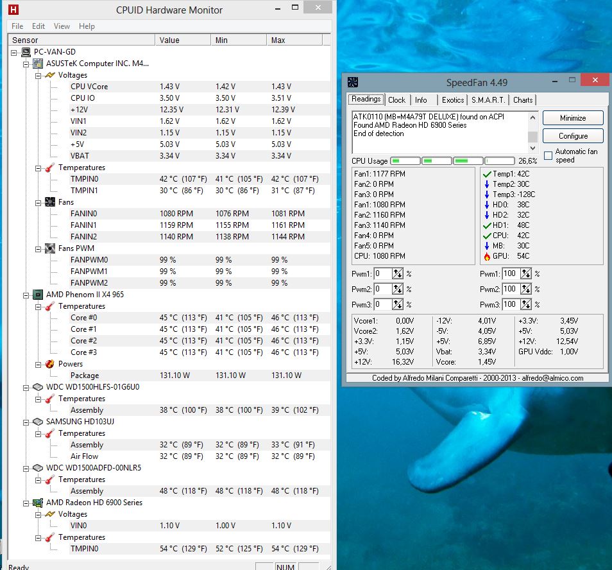Click the green check icon next to HD1

point(487,225)
